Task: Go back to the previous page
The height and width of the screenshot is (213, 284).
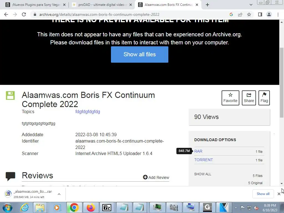Action: 6,14
